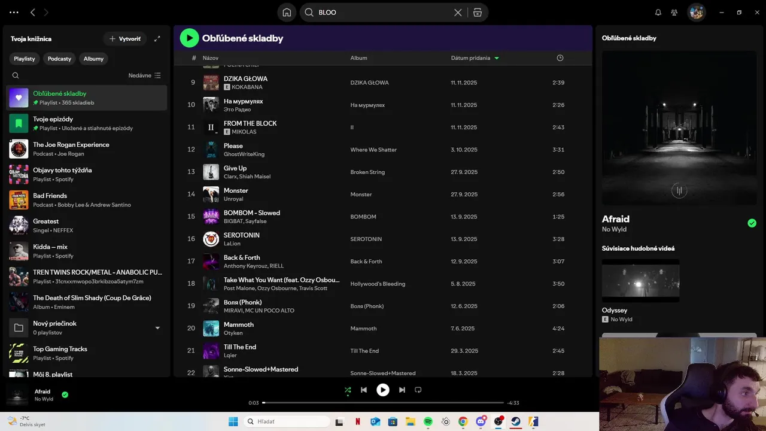Click the Vytvoriť button
The width and height of the screenshot is (766, 431).
125,39
